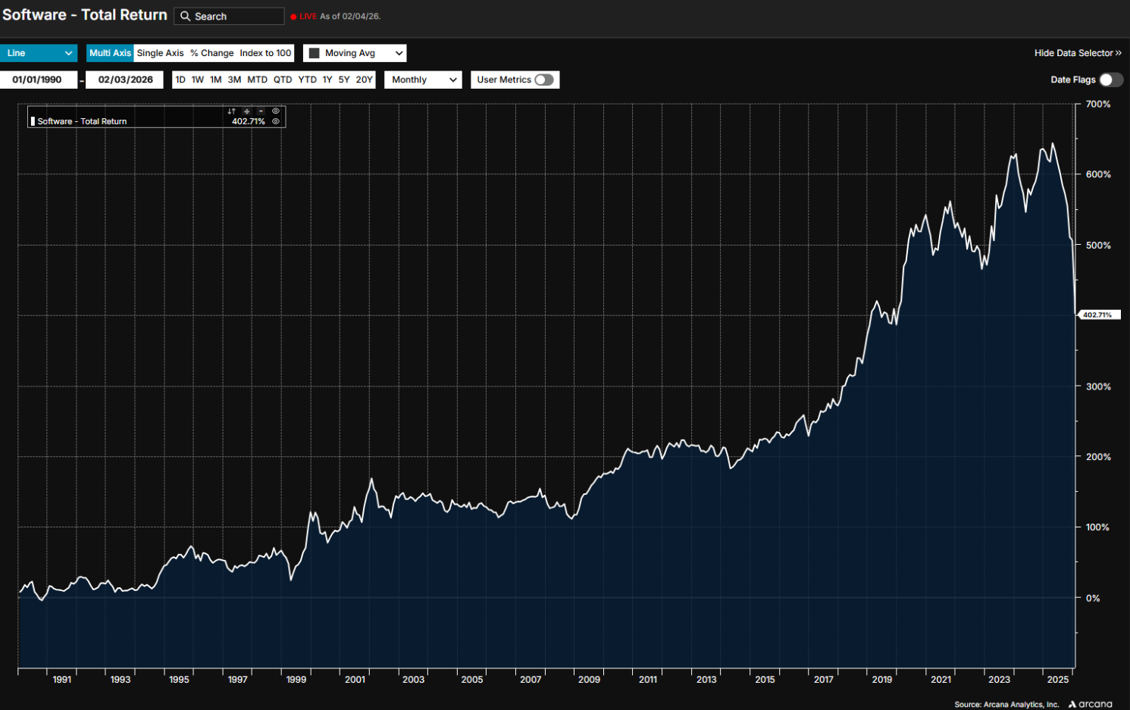Set range to YTD
The image size is (1130, 710).
click(307, 80)
